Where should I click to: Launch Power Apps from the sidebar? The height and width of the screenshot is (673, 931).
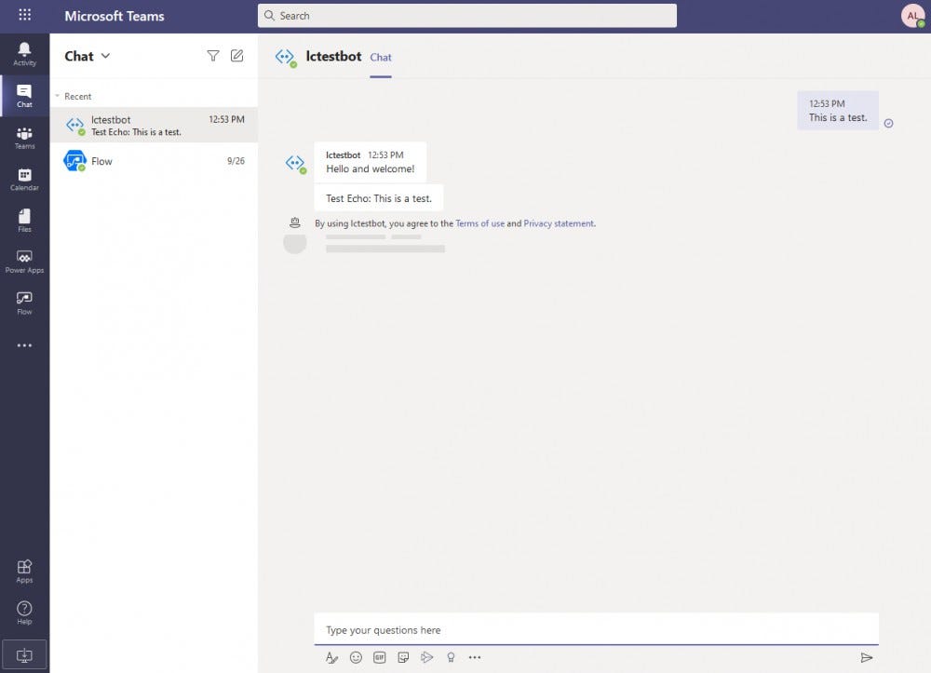[x=23, y=259]
